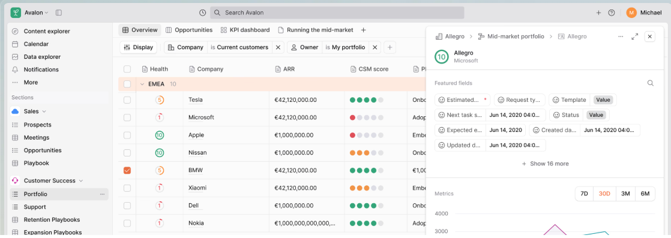Open the Owner filter value My portfolio
This screenshot has width=671, height=238.
click(345, 47)
